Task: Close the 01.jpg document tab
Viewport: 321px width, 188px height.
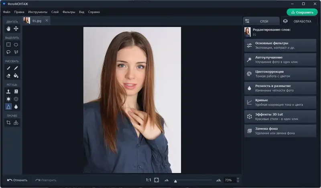Action: point(47,20)
